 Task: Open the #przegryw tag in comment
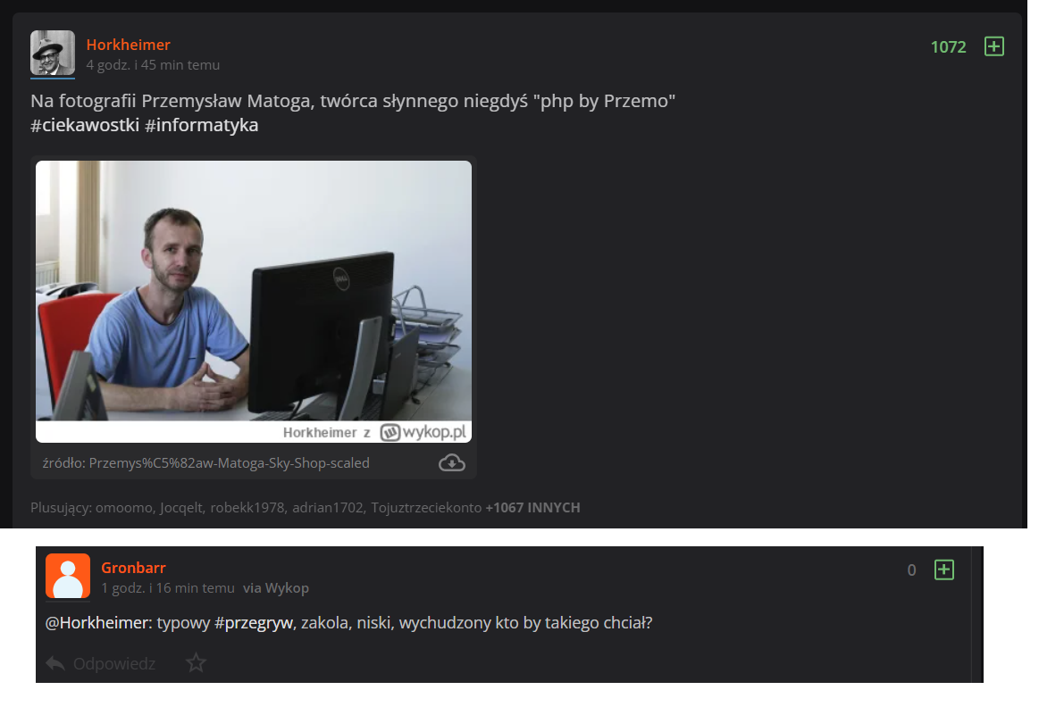pos(254,623)
